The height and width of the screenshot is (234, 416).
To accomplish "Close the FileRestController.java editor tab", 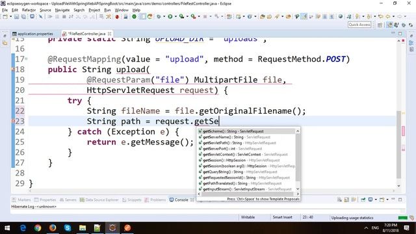I will pos(109,34).
